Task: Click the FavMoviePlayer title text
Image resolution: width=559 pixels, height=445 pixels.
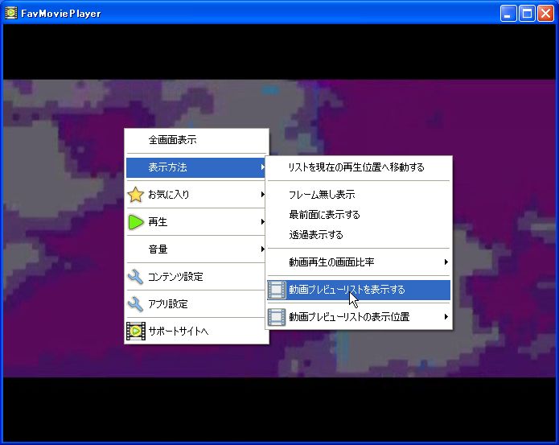Action: coord(61,14)
